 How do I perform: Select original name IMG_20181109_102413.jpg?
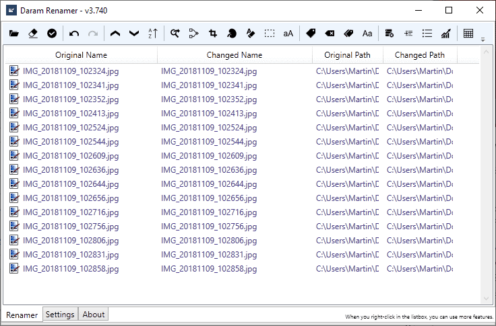click(71, 114)
